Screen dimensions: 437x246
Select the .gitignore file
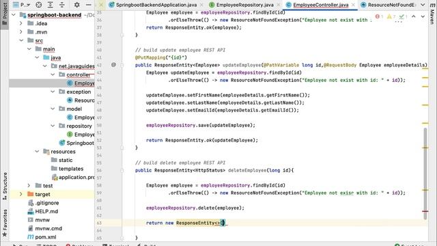pos(47,203)
